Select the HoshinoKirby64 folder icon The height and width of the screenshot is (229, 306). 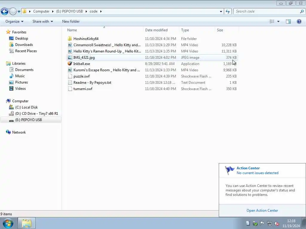(70, 38)
